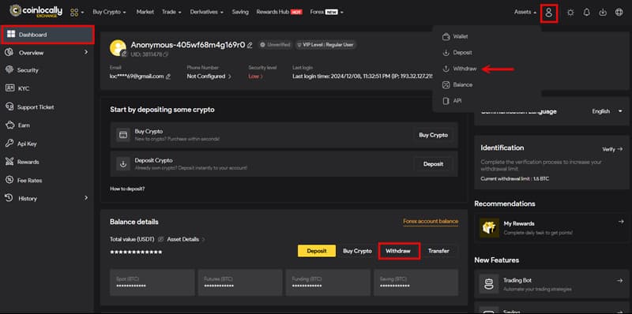The width and height of the screenshot is (632, 314).
Task: Click the Withdraw button in Balance details
Action: coord(398,251)
